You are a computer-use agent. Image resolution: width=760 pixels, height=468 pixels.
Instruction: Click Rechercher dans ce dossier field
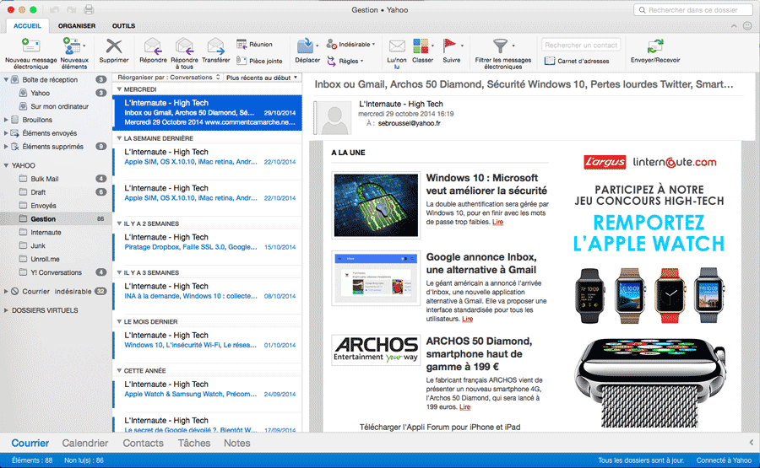pos(693,9)
